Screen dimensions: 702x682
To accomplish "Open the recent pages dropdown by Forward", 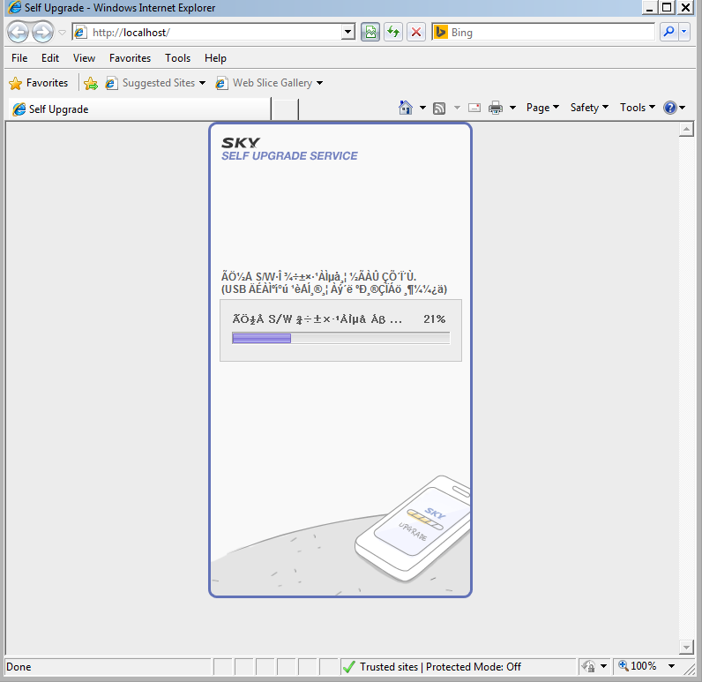I will coord(63,33).
